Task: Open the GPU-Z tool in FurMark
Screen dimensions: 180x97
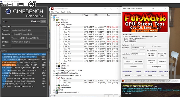Action: click(128, 61)
